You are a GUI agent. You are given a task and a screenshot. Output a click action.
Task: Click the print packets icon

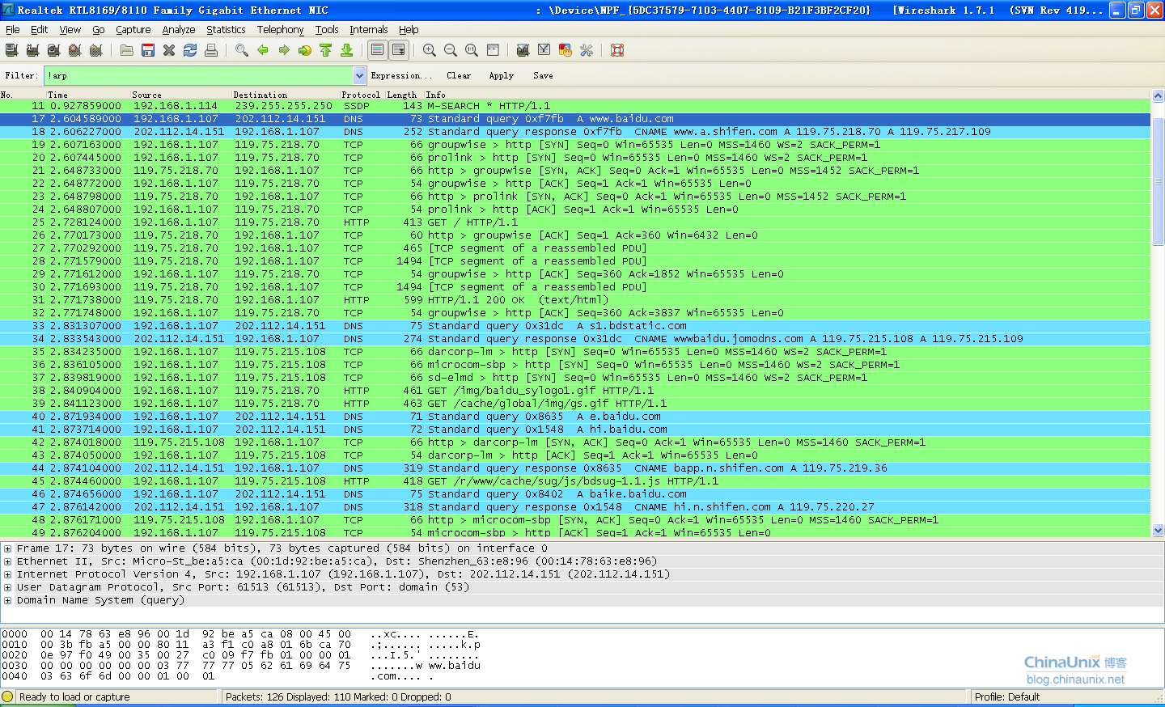(x=211, y=50)
